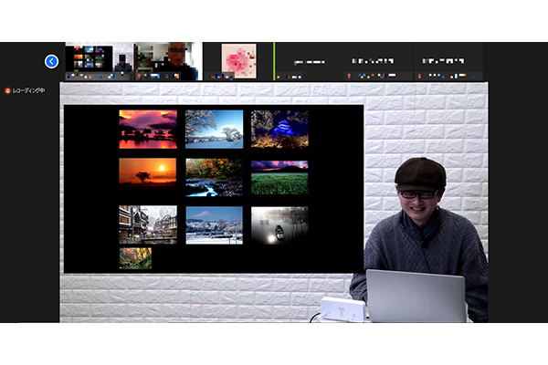Select the first dark name-only participant tile
Viewport: 548px width, 365px height.
click(311, 61)
